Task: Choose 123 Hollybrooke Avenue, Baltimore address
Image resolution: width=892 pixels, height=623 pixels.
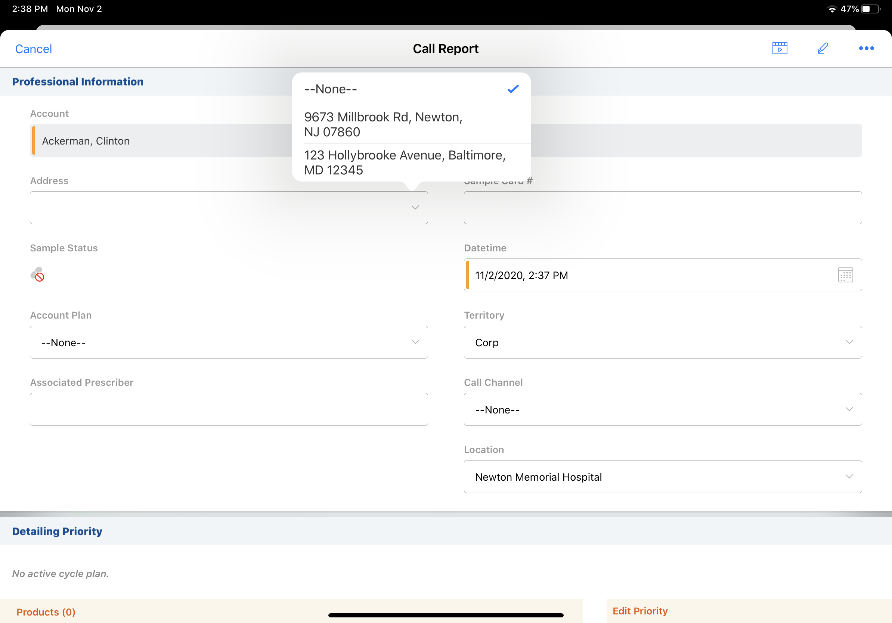Action: coord(411,162)
